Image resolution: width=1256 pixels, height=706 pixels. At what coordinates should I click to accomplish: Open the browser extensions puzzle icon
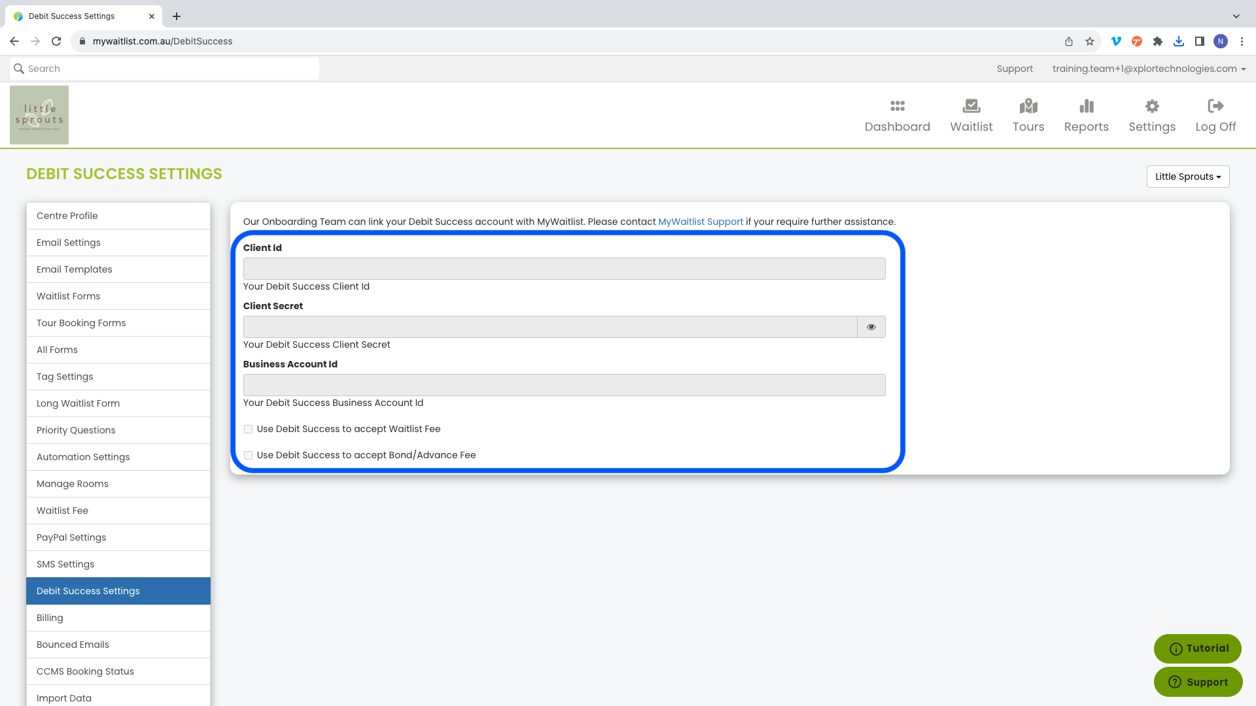1158,41
